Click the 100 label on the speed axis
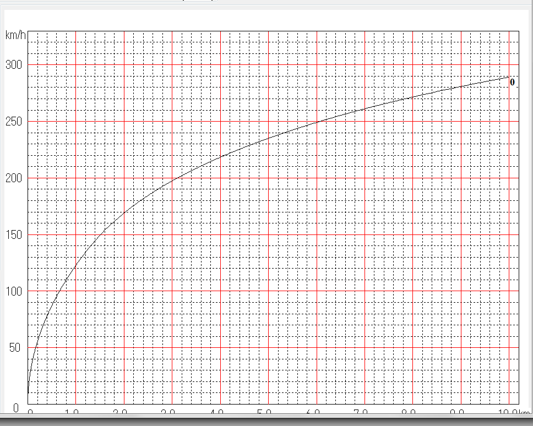The width and height of the screenshot is (533, 426). 13,291
